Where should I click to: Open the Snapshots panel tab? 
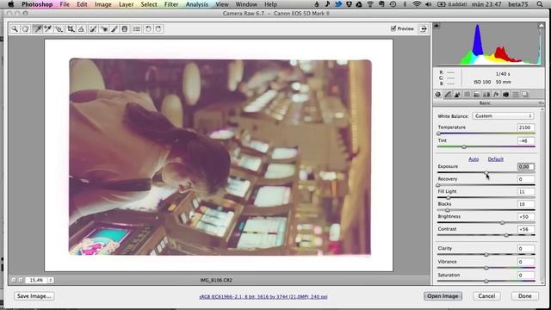coord(525,94)
